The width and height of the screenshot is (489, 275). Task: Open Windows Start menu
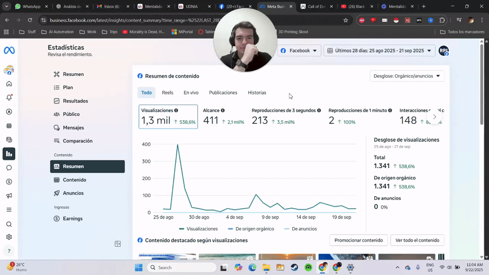[138, 267]
